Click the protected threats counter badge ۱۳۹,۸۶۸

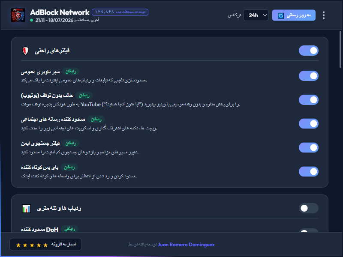pyautogui.click(x=120, y=12)
